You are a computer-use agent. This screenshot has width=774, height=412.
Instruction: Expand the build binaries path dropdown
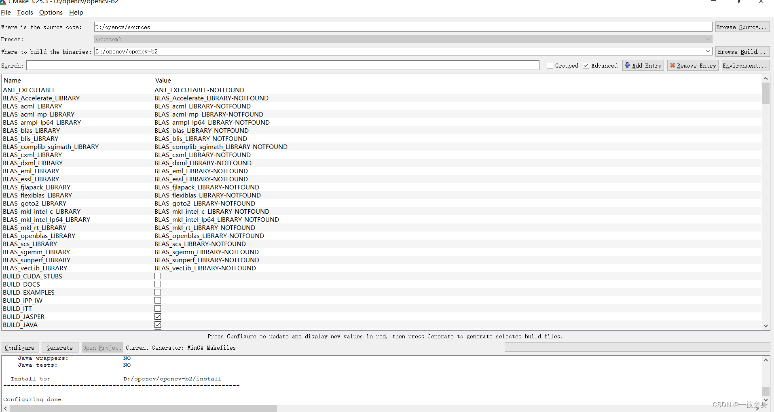708,51
